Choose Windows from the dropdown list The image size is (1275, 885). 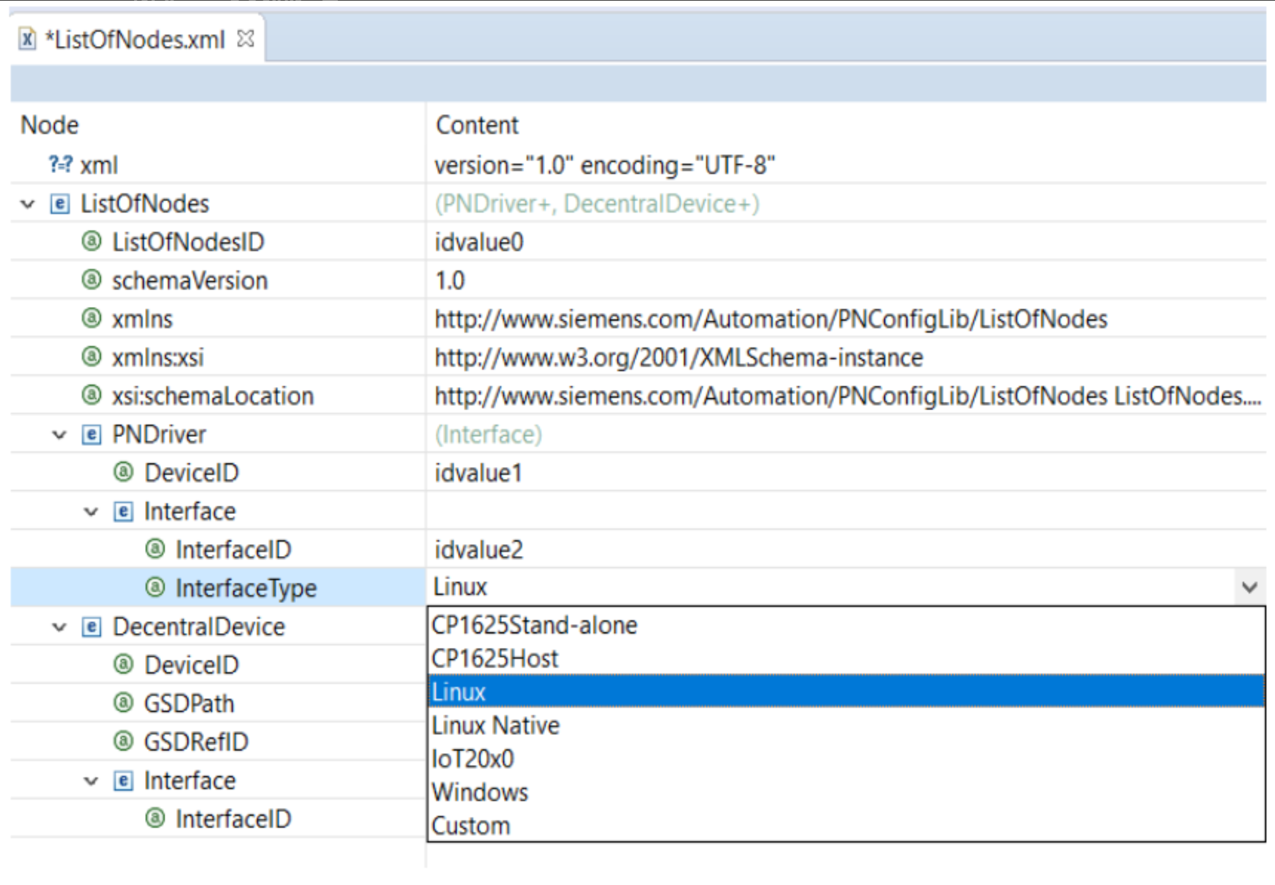pos(846,792)
